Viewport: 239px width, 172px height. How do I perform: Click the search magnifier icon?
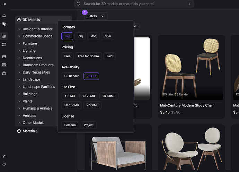[x=79, y=4]
